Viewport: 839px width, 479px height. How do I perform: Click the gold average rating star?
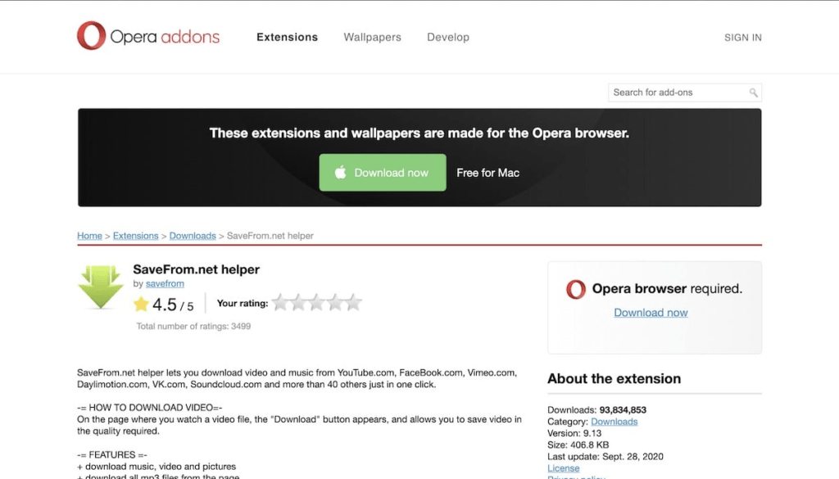coord(141,305)
